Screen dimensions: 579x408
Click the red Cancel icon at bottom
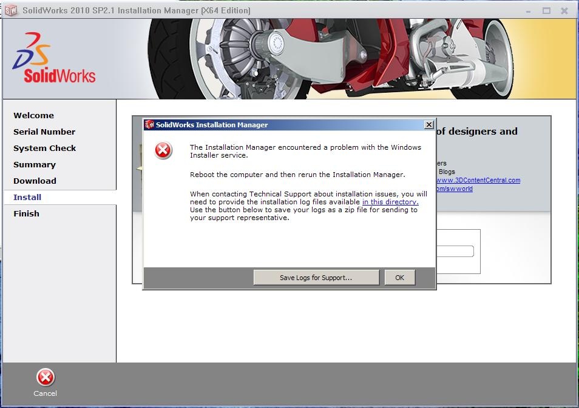tap(46, 377)
